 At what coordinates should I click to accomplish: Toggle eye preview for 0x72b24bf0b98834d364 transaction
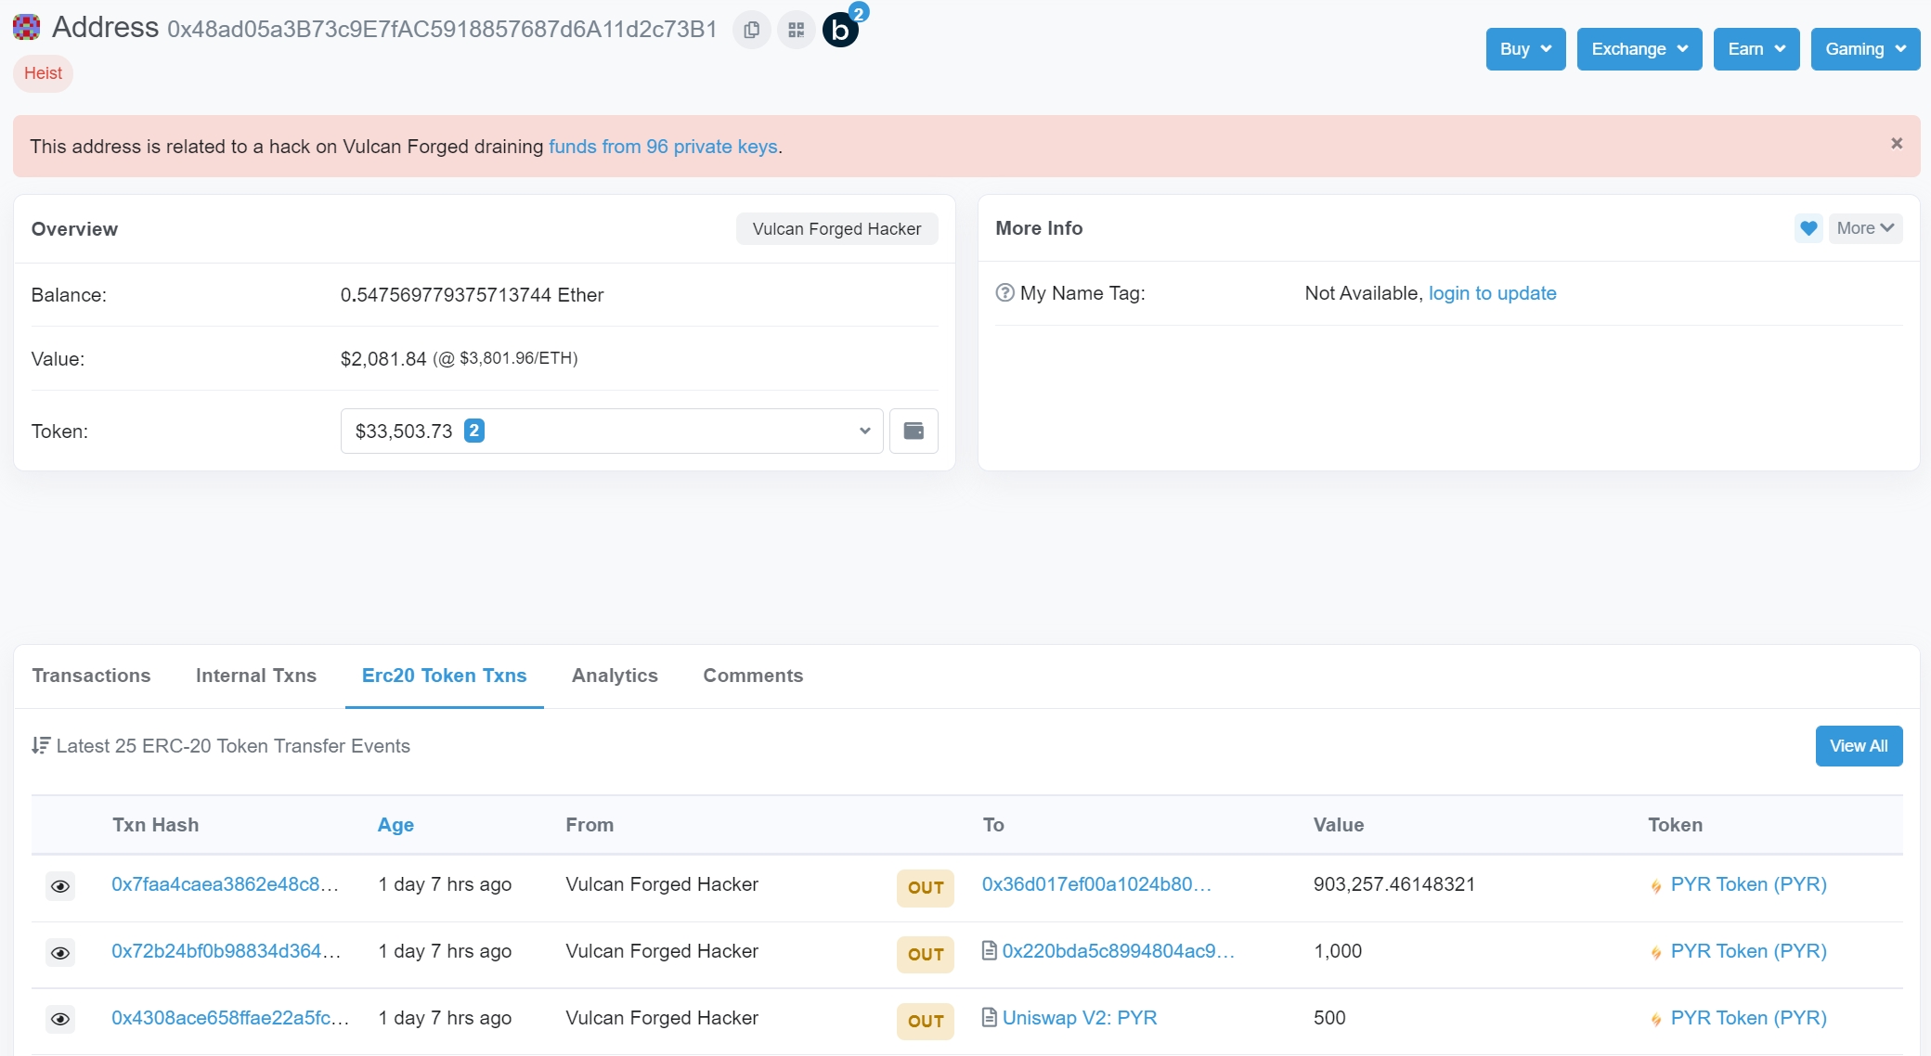pyautogui.click(x=60, y=953)
